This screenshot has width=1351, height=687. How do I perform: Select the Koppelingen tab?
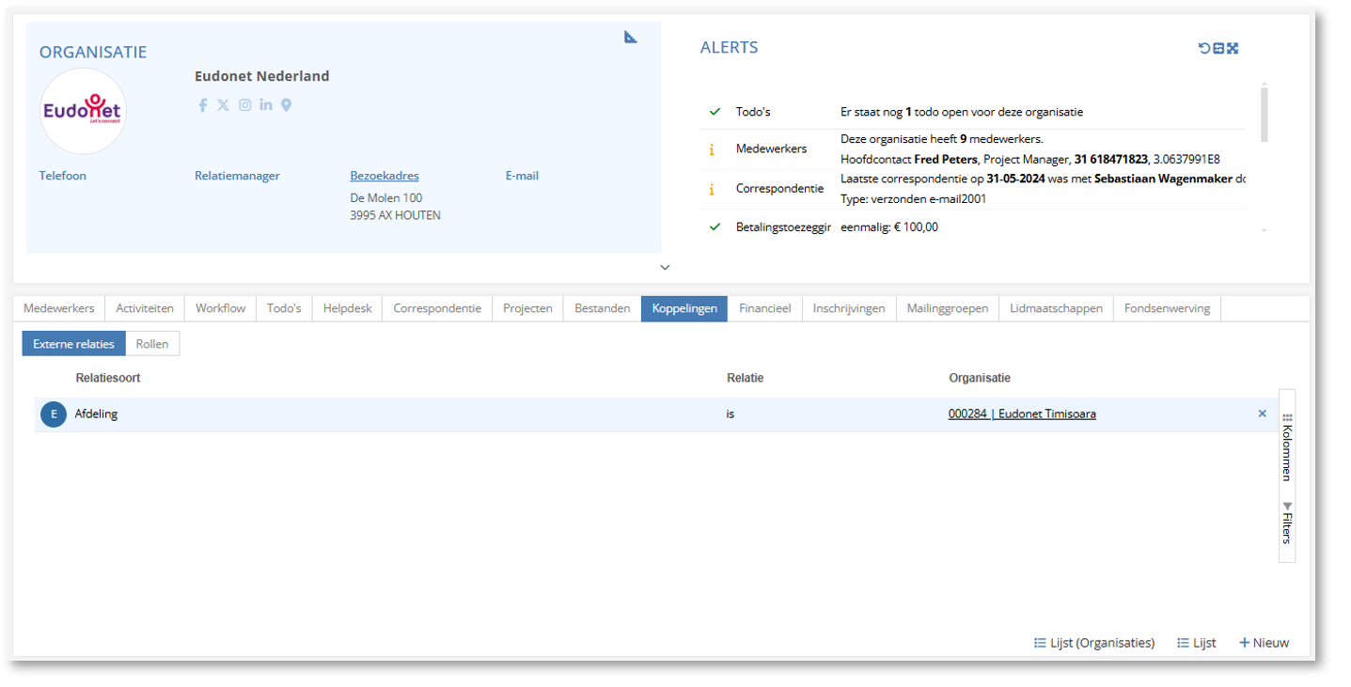[684, 308]
